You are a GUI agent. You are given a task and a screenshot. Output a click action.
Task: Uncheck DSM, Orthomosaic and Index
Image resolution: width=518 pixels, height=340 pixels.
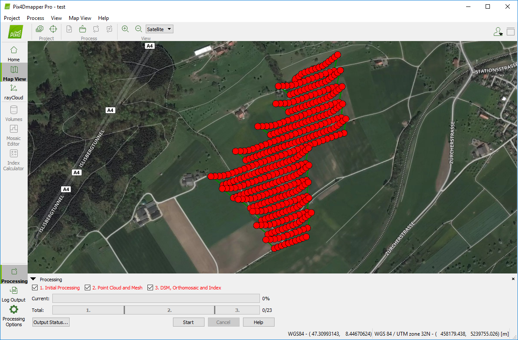tap(150, 287)
